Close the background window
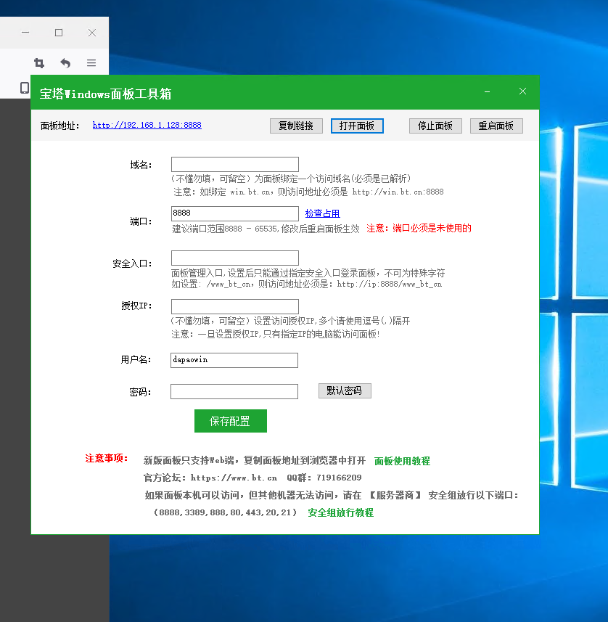Viewport: 608px width, 622px height. click(x=92, y=33)
